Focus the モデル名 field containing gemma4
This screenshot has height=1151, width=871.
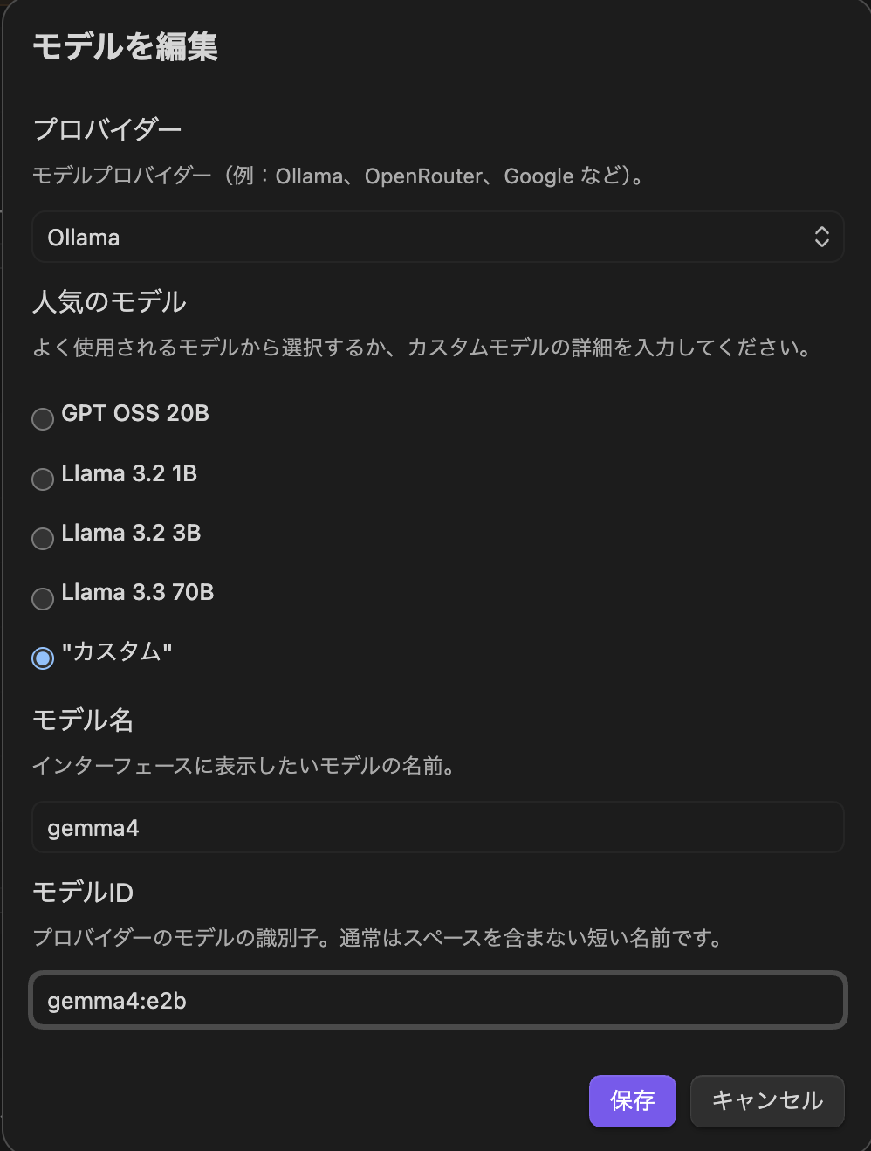[436, 827]
